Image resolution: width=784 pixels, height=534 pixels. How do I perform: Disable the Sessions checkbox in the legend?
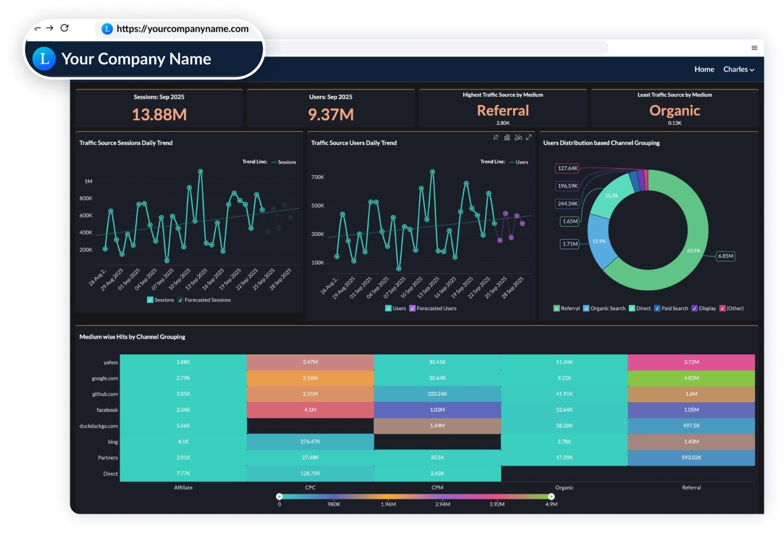pos(150,300)
